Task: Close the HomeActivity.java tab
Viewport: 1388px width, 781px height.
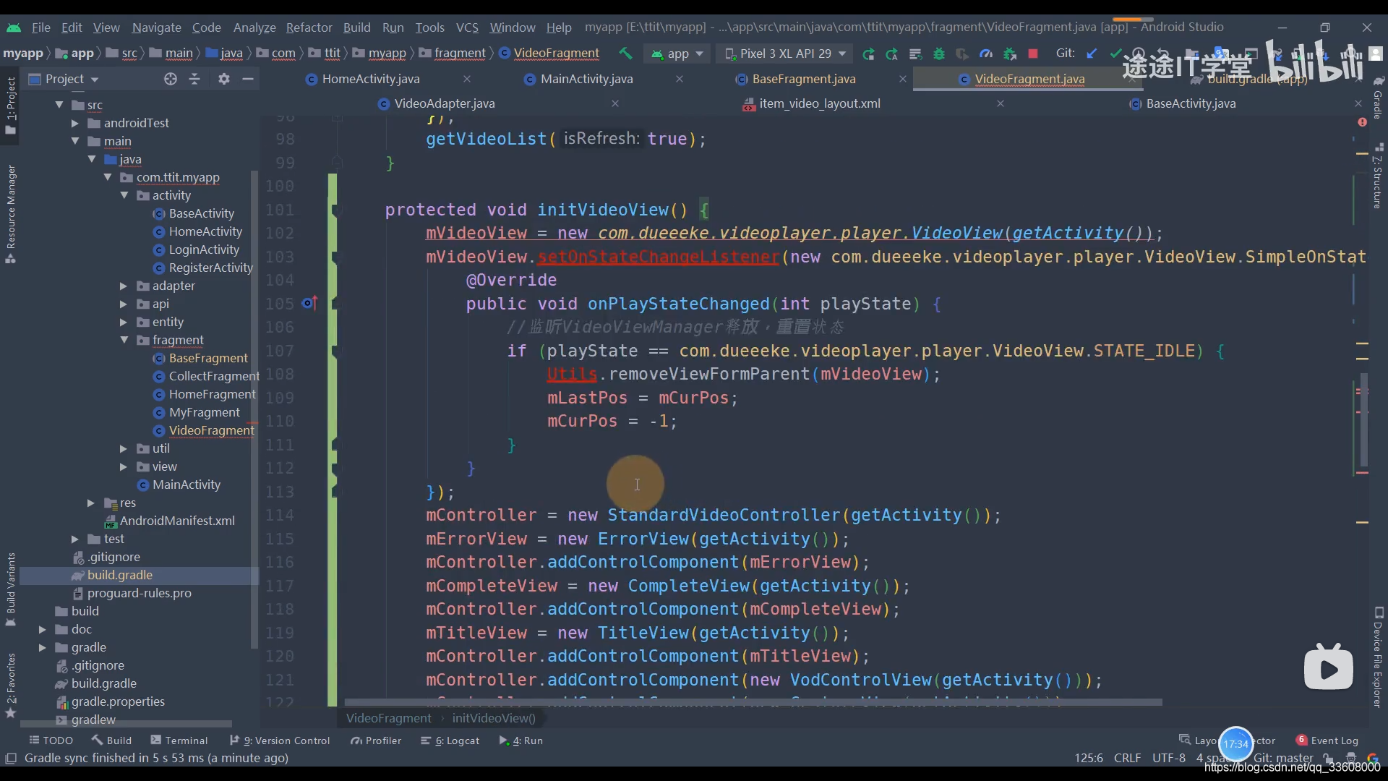Action: [x=466, y=79]
